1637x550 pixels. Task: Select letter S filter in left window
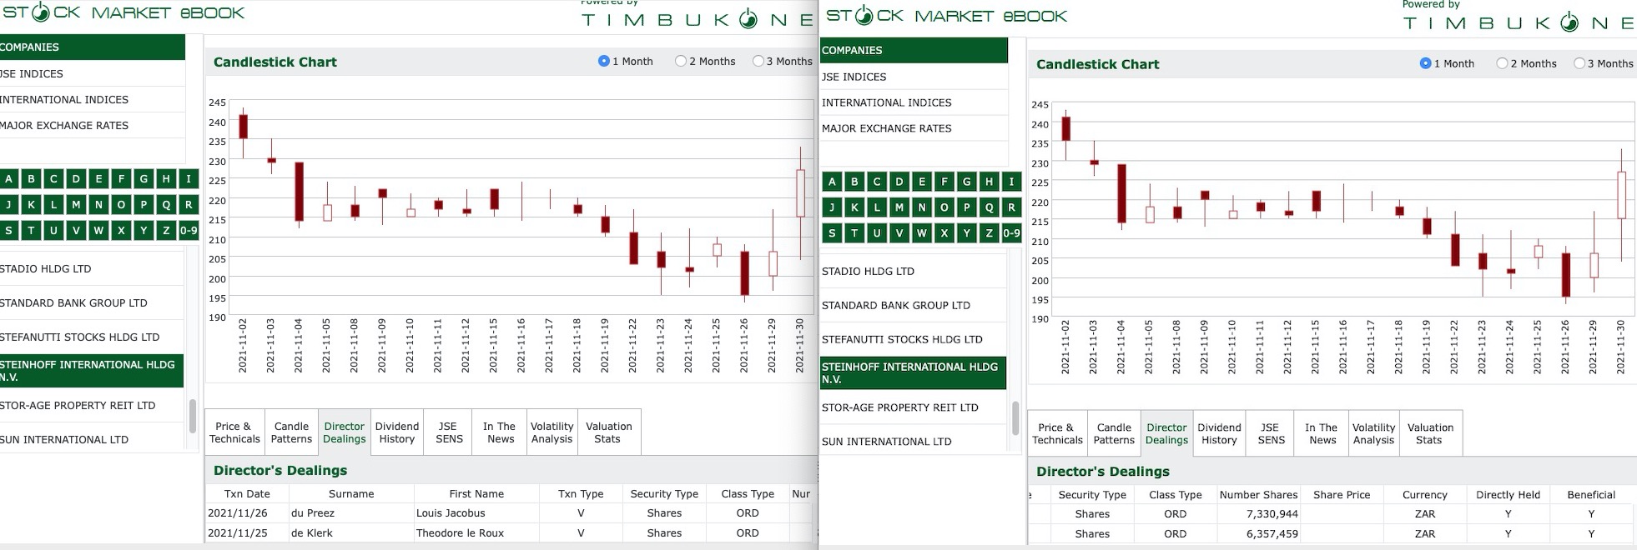(9, 231)
